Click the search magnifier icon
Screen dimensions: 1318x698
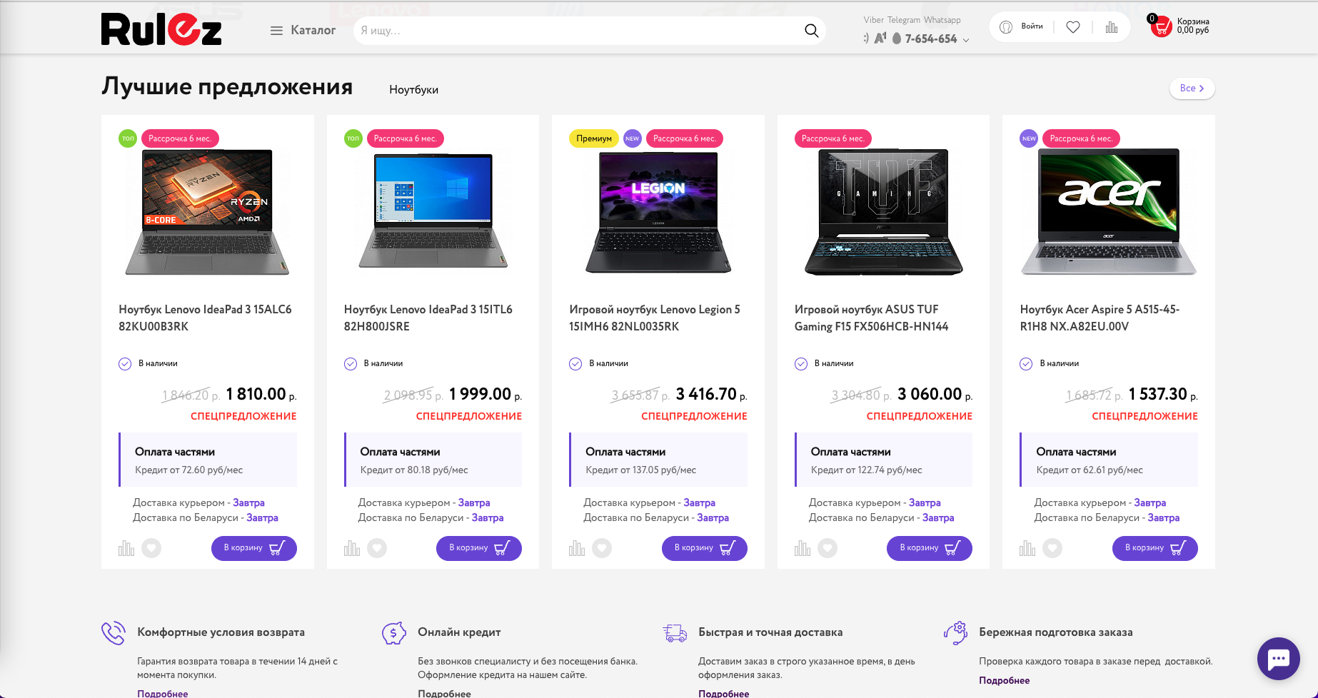click(x=811, y=31)
